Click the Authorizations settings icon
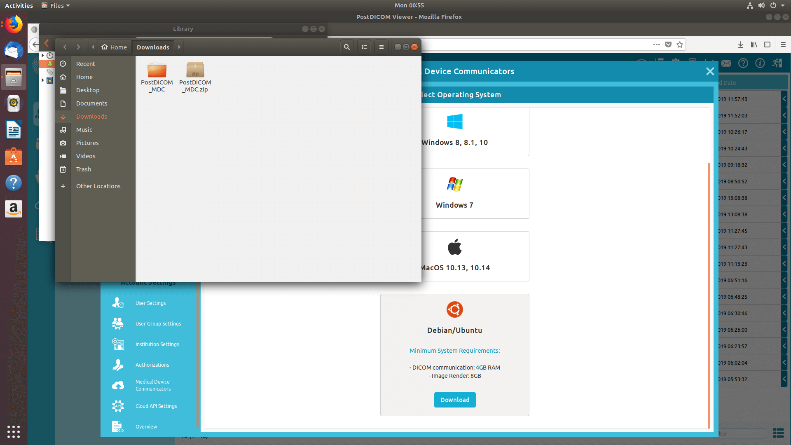Screen dimensions: 791x445 pos(118,365)
